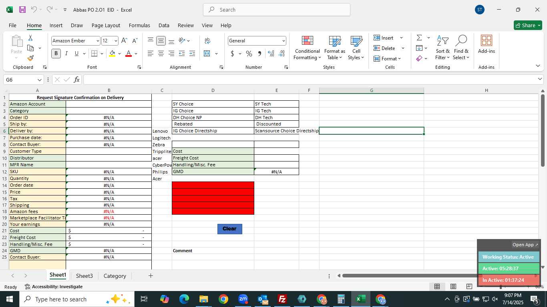Open the Find & Select dropdown
The width and height of the screenshot is (547, 307).
click(461, 48)
